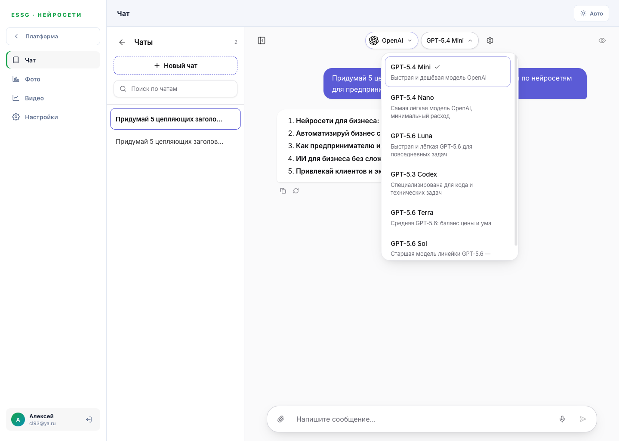Start a Новый чат
The width and height of the screenshot is (619, 441).
176,65
